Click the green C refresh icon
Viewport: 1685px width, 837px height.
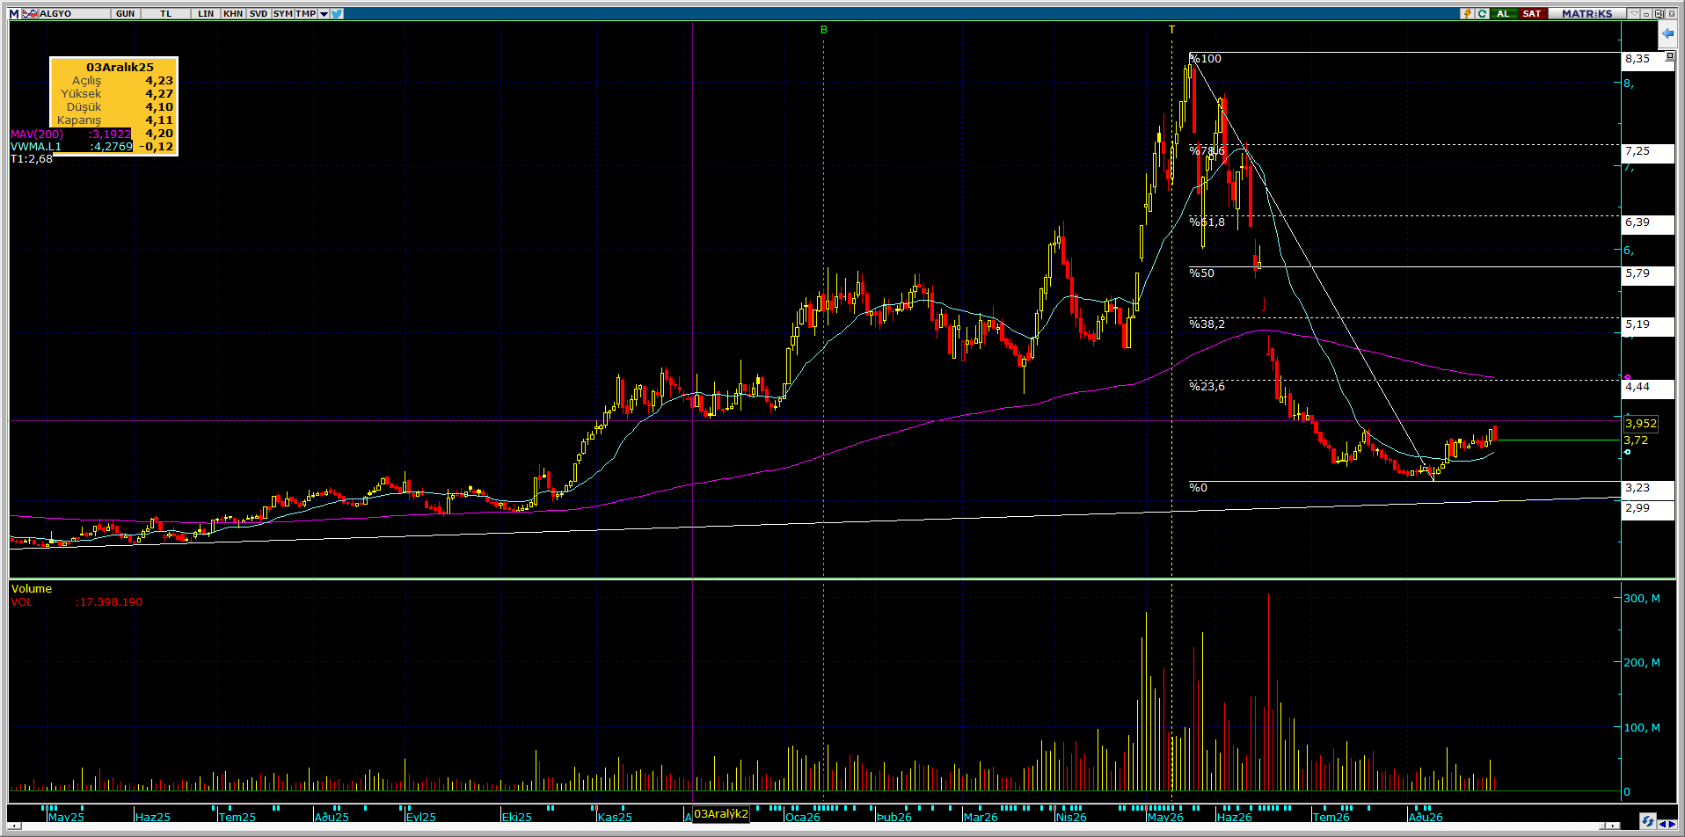[x=1482, y=14]
